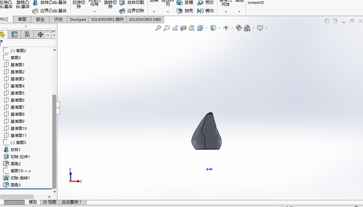Image resolution: width=363 pixels, height=207 pixels.
Task: Expand the 曲线 curves dropdown arrow
Action: click(x=240, y=12)
